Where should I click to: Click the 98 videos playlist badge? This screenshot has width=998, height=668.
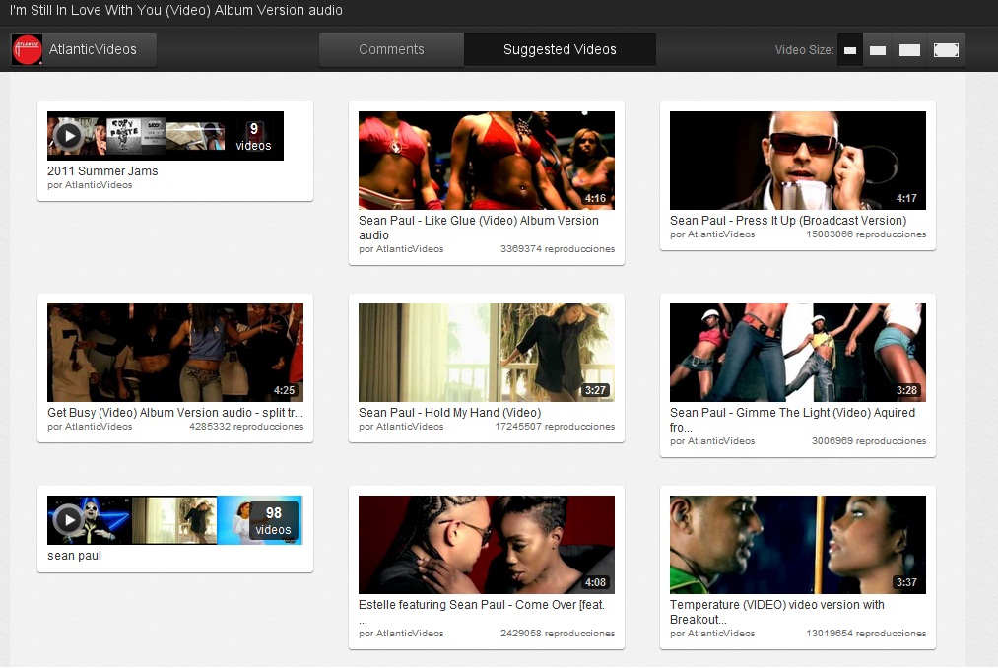[273, 521]
